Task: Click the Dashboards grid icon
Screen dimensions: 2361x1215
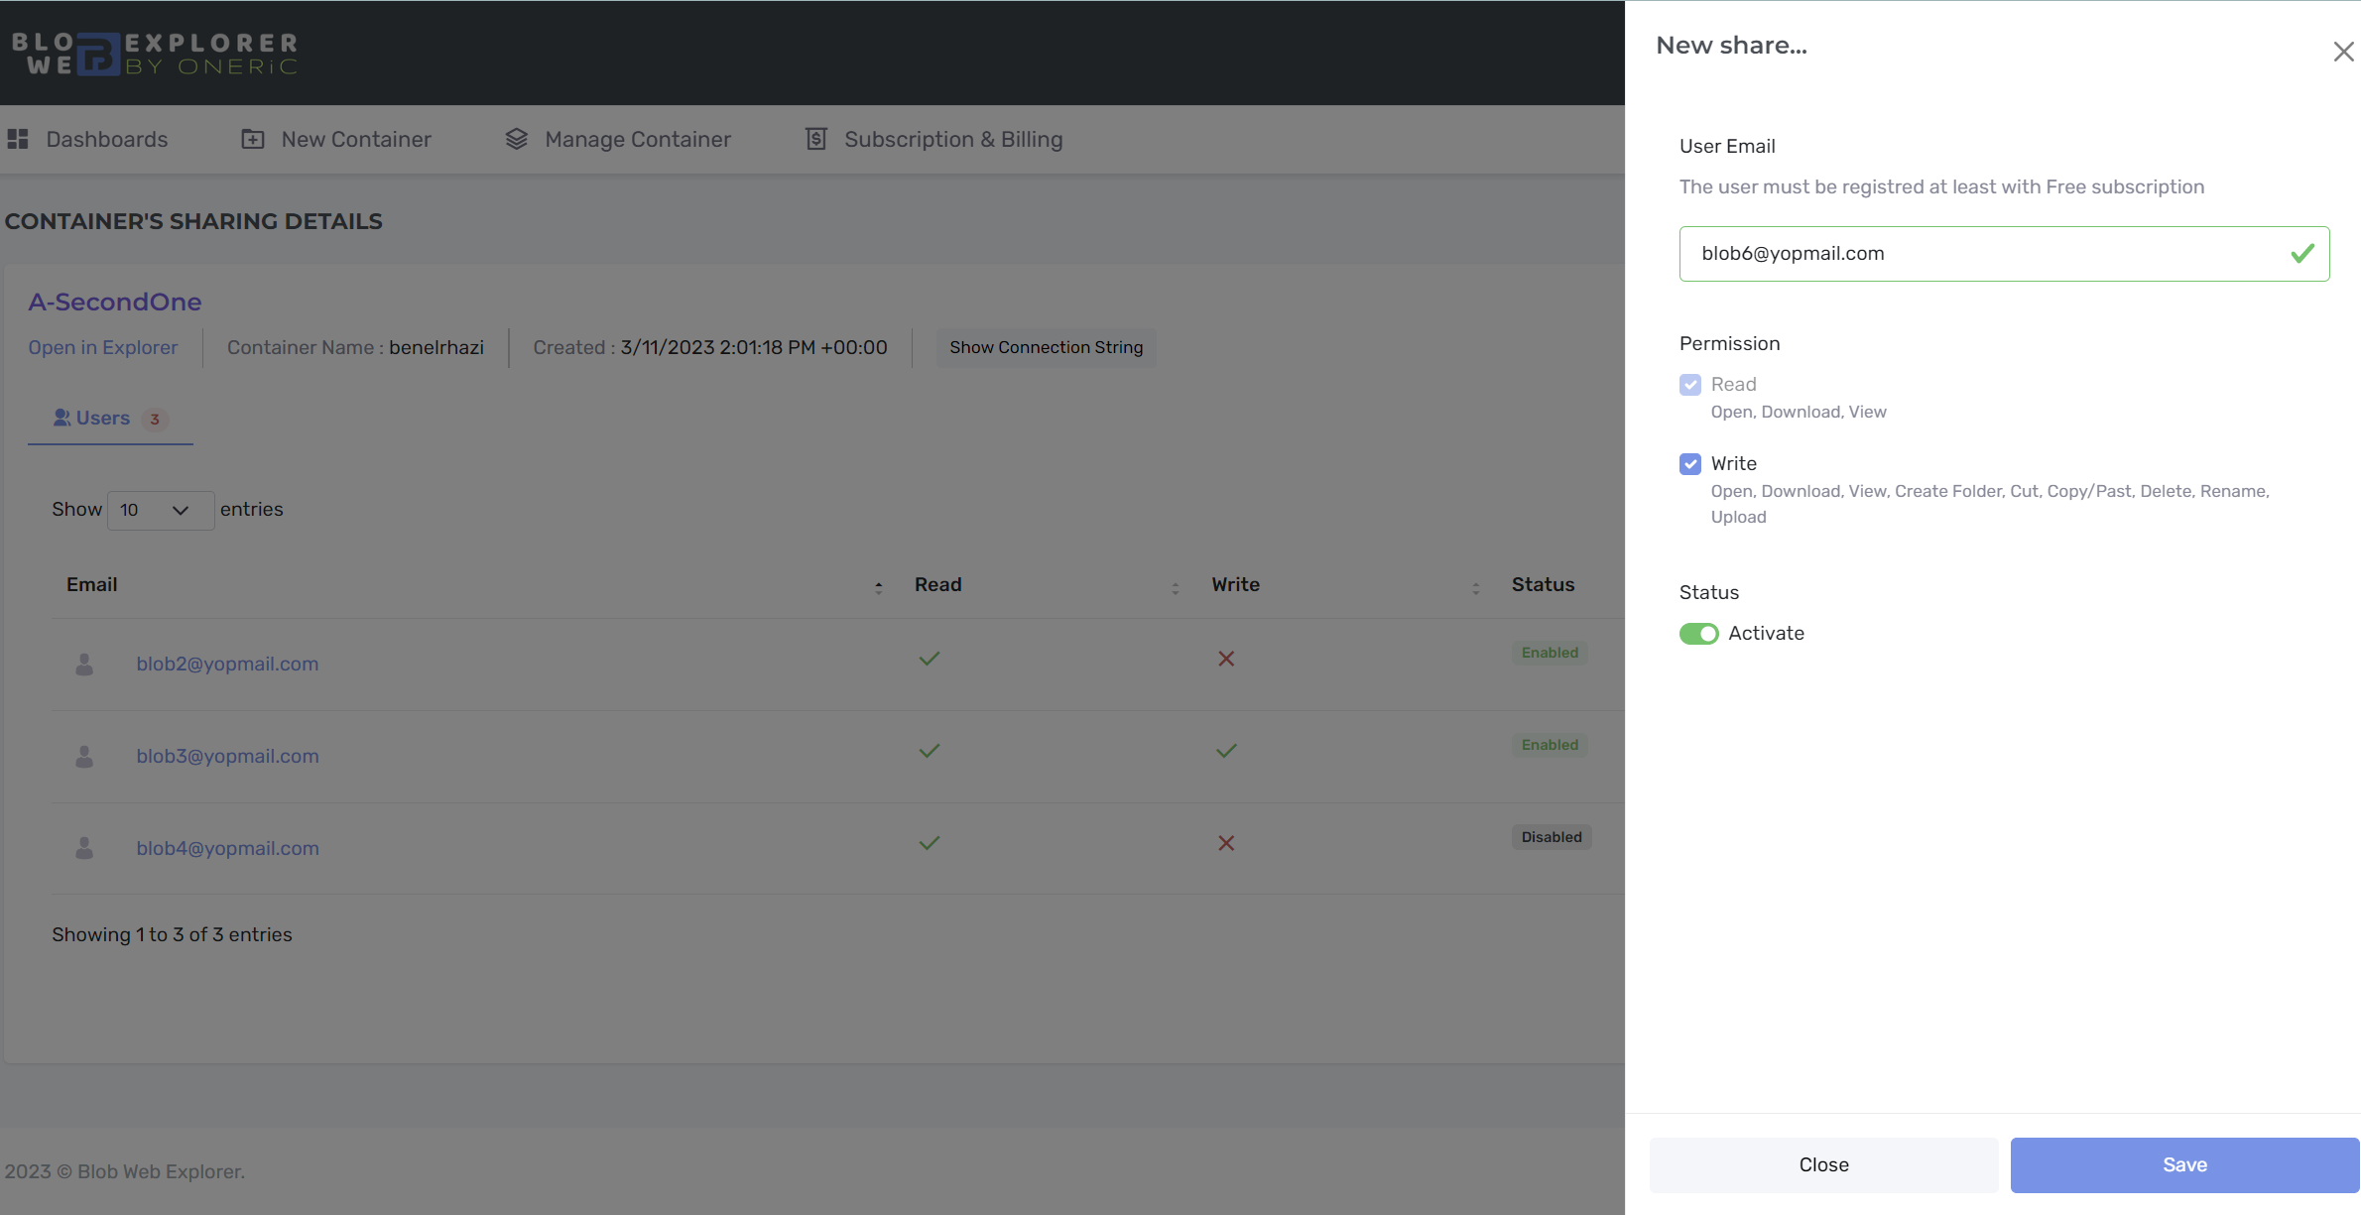Action: [18, 139]
